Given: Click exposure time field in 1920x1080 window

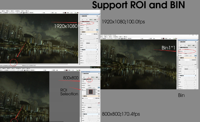Looking at the screenshot, I should point(87,34).
